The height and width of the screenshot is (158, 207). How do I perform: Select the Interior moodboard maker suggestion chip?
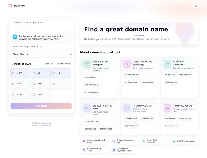point(95,141)
